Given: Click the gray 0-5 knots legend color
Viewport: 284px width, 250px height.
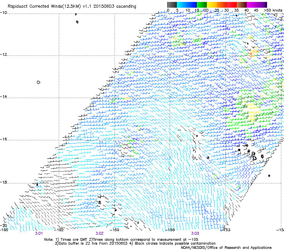Looking at the screenshot, I should 172,5.
